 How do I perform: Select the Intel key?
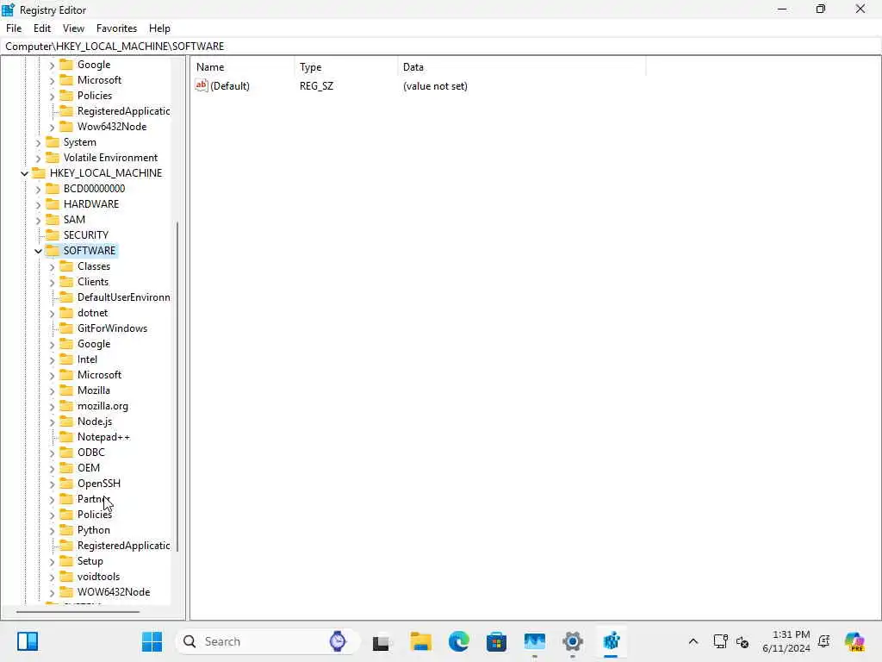pyautogui.click(x=87, y=359)
